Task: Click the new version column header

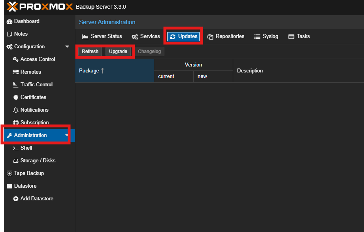Action: tap(213, 76)
